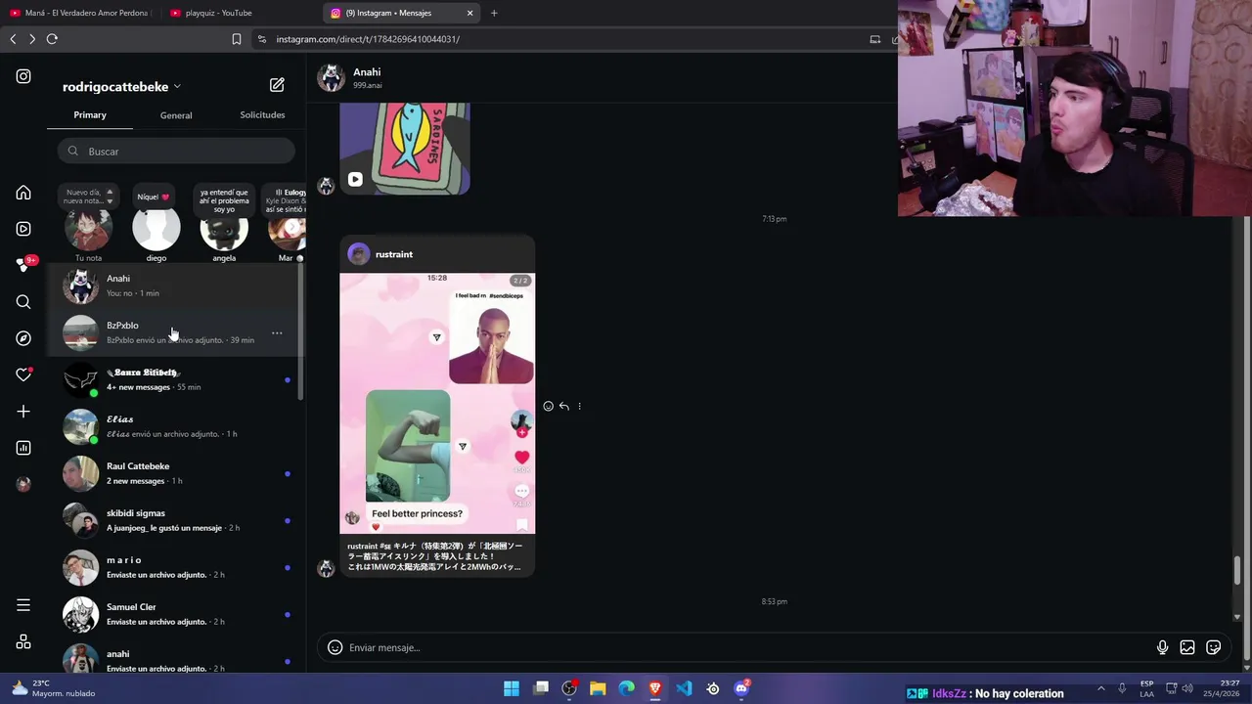Open the Solicitudes requests tab
Viewport: 1252px width, 704px height.
click(x=262, y=115)
